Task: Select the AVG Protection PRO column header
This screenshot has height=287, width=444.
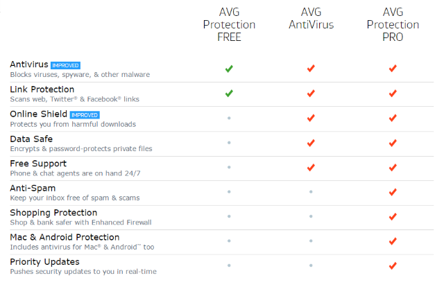Action: point(393,25)
